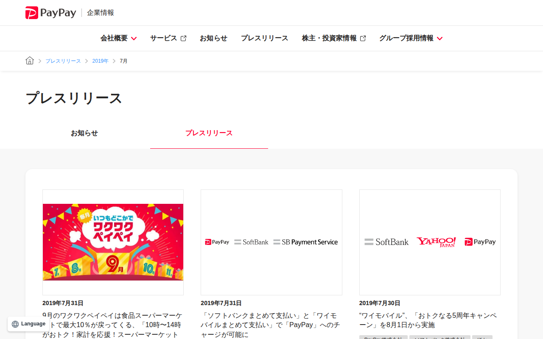
Task: Click the PayPay logo in header
Action: [50, 13]
